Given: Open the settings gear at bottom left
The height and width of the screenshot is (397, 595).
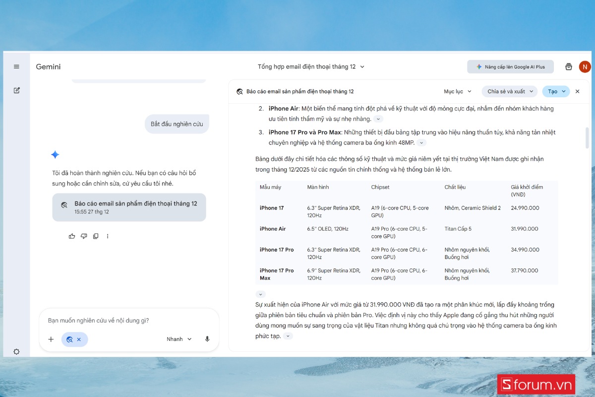Looking at the screenshot, I should pyautogui.click(x=16, y=351).
